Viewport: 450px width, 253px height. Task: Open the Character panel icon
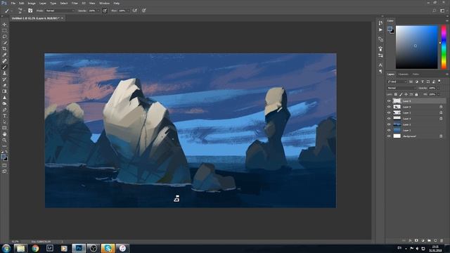(x=380, y=65)
